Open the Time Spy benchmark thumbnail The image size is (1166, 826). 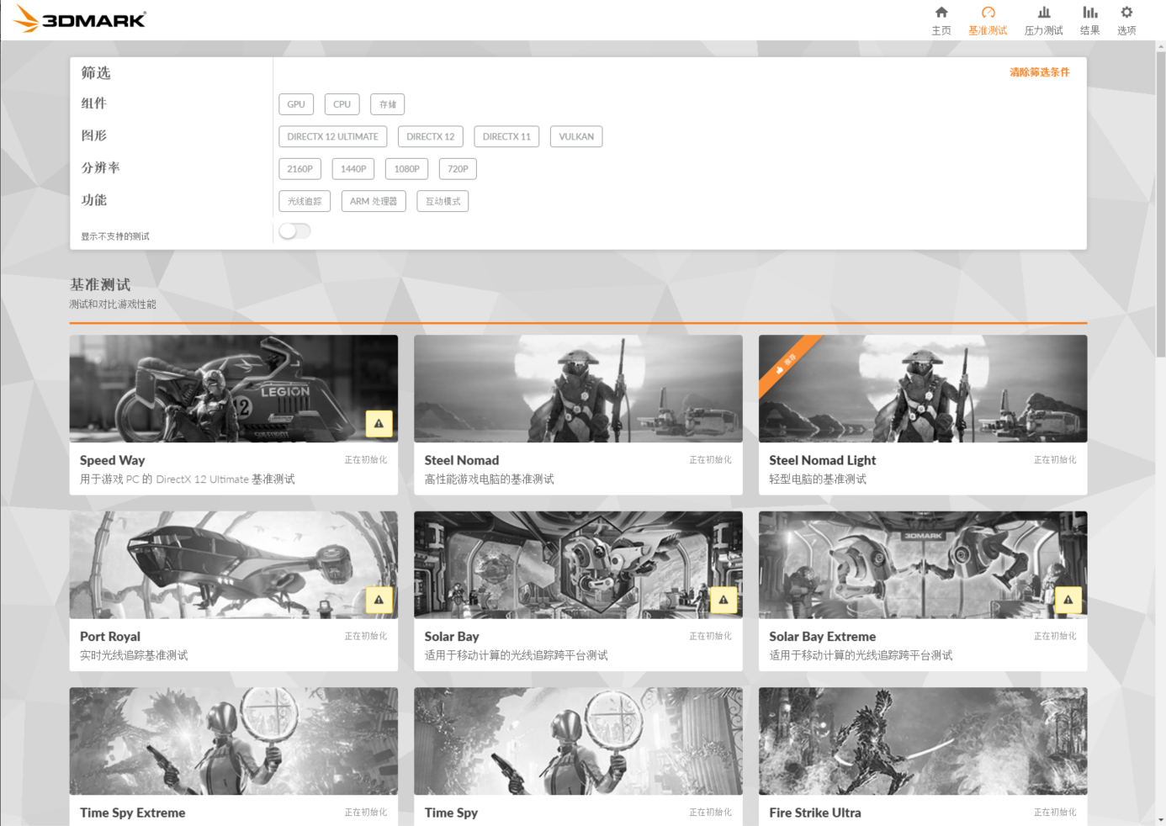pyautogui.click(x=578, y=741)
